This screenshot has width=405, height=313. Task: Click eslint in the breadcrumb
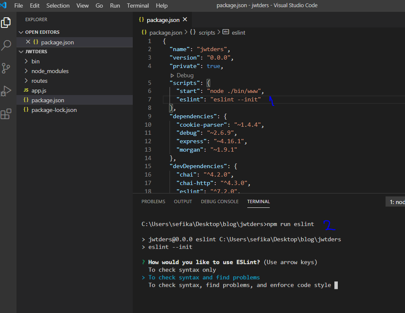pos(238,33)
